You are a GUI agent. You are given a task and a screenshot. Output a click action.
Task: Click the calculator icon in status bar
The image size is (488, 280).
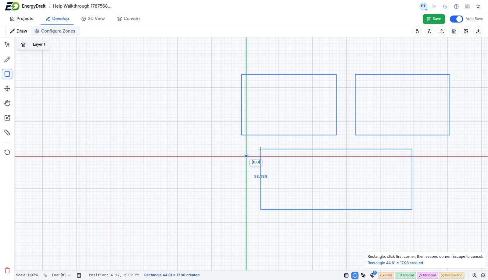(79, 275)
